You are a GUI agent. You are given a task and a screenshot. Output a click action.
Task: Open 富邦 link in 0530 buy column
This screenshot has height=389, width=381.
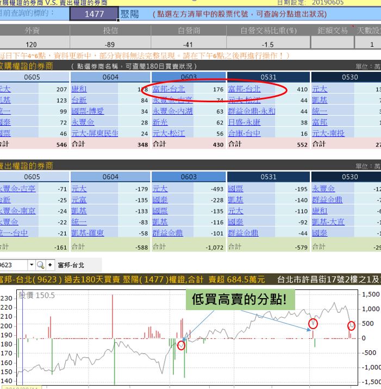(x=320, y=122)
